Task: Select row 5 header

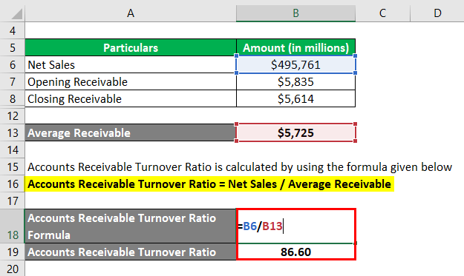Action: 13,47
